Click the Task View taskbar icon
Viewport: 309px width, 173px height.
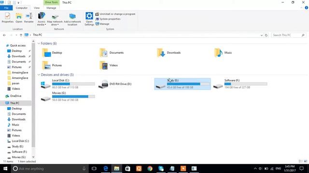(94, 169)
